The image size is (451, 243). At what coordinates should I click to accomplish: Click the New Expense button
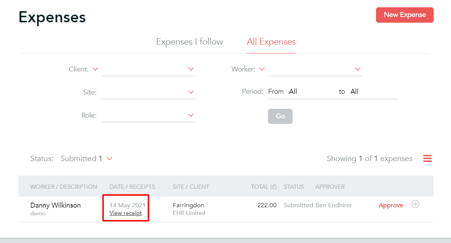tap(404, 15)
